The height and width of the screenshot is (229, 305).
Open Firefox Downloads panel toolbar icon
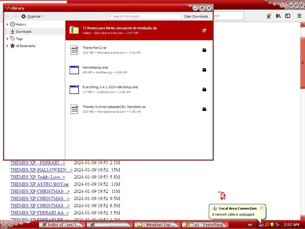pos(269,16)
